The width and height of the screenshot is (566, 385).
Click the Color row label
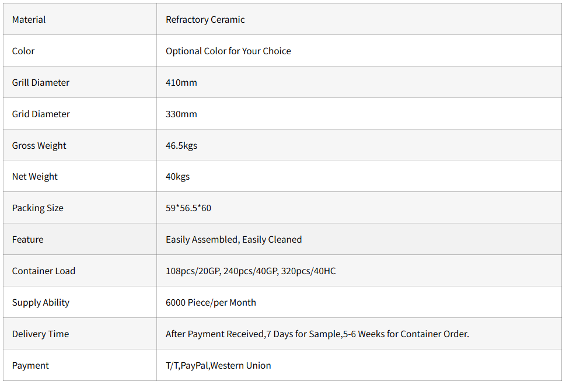coord(23,51)
